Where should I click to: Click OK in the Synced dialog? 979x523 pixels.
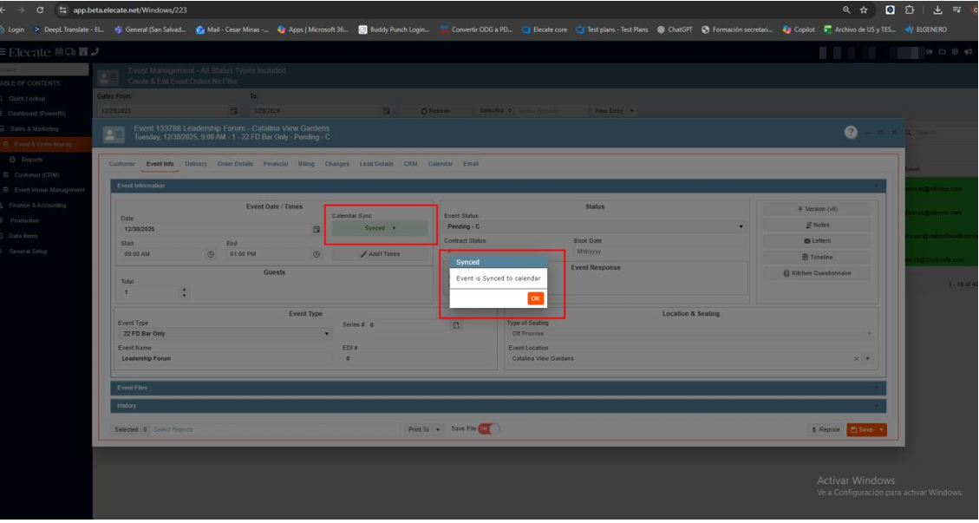click(x=535, y=298)
